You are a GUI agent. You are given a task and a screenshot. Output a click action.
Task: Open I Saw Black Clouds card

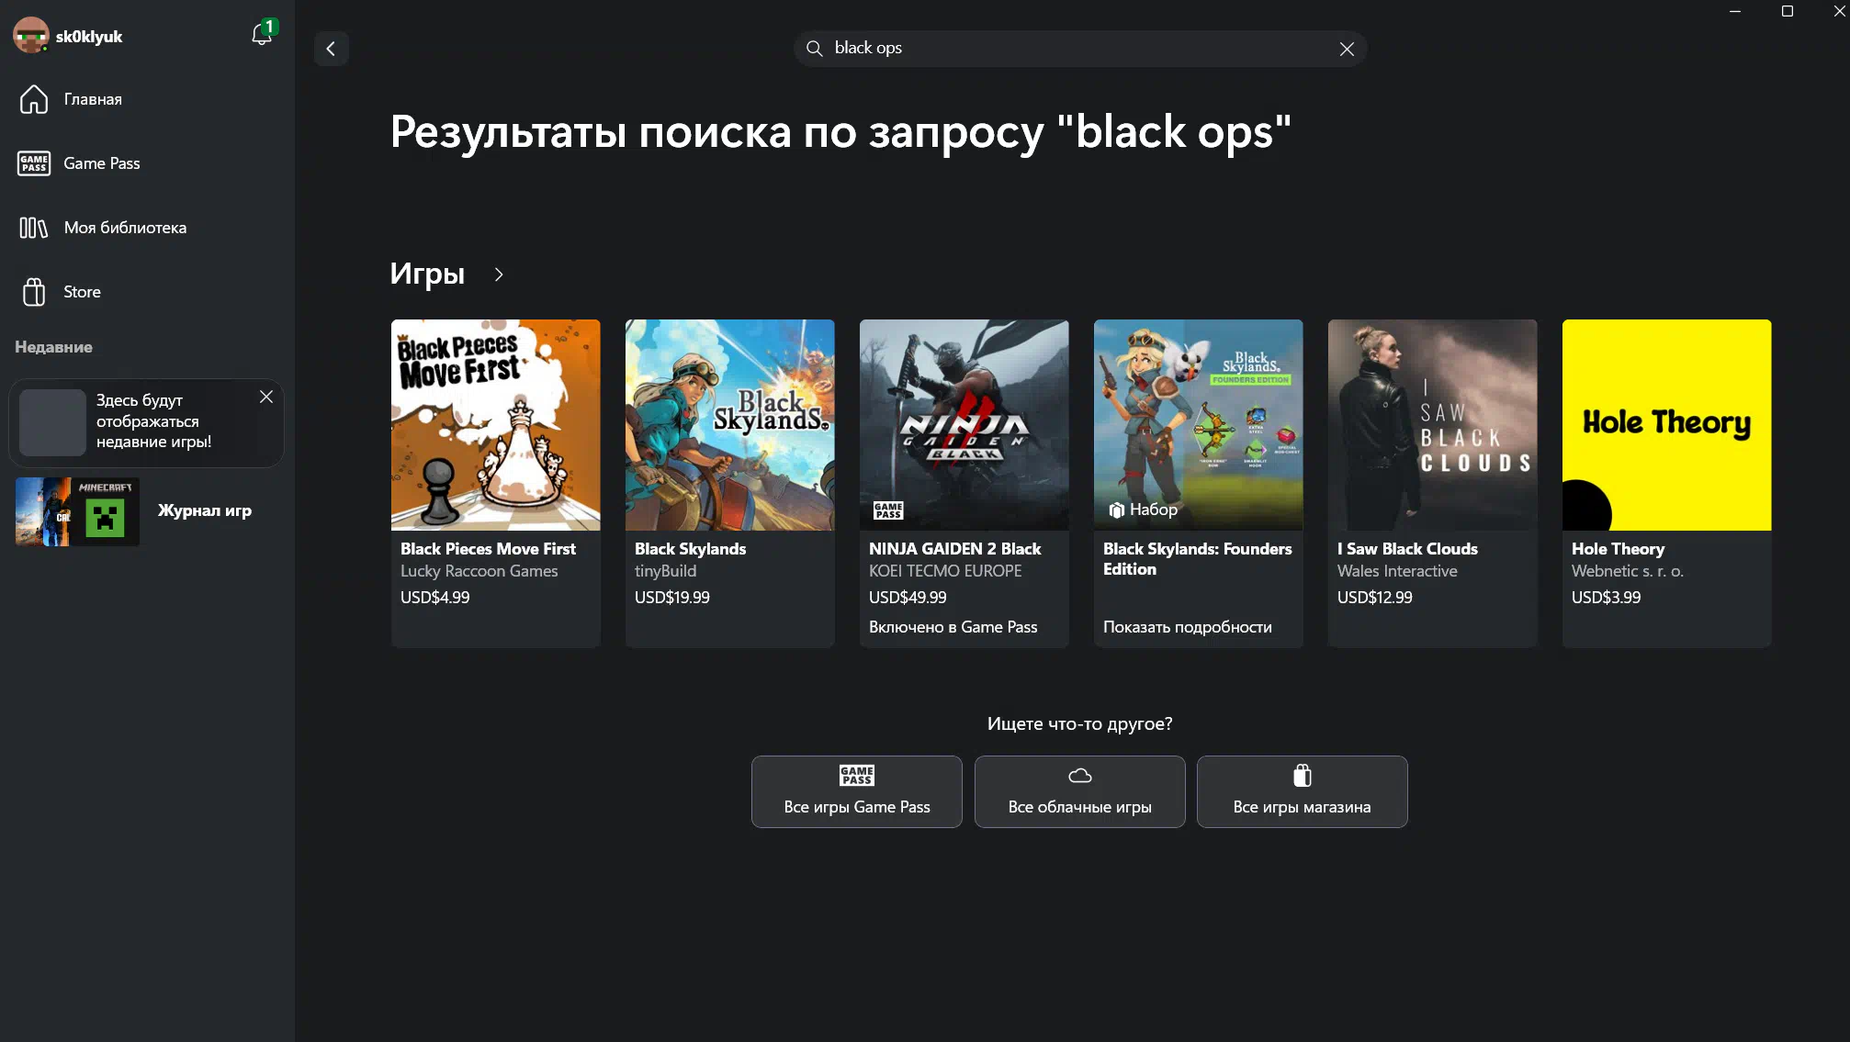pyautogui.click(x=1433, y=483)
